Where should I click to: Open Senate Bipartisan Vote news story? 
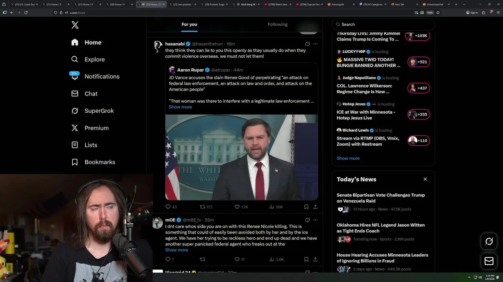coord(380,198)
